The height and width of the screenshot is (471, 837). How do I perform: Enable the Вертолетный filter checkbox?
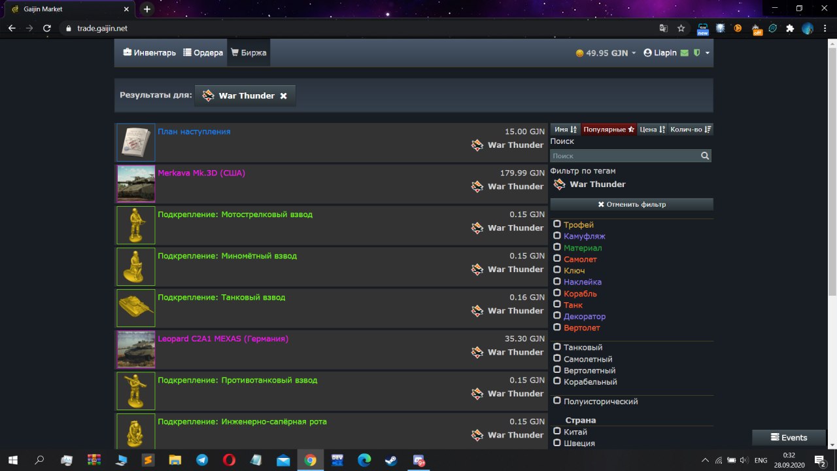pyautogui.click(x=557, y=370)
